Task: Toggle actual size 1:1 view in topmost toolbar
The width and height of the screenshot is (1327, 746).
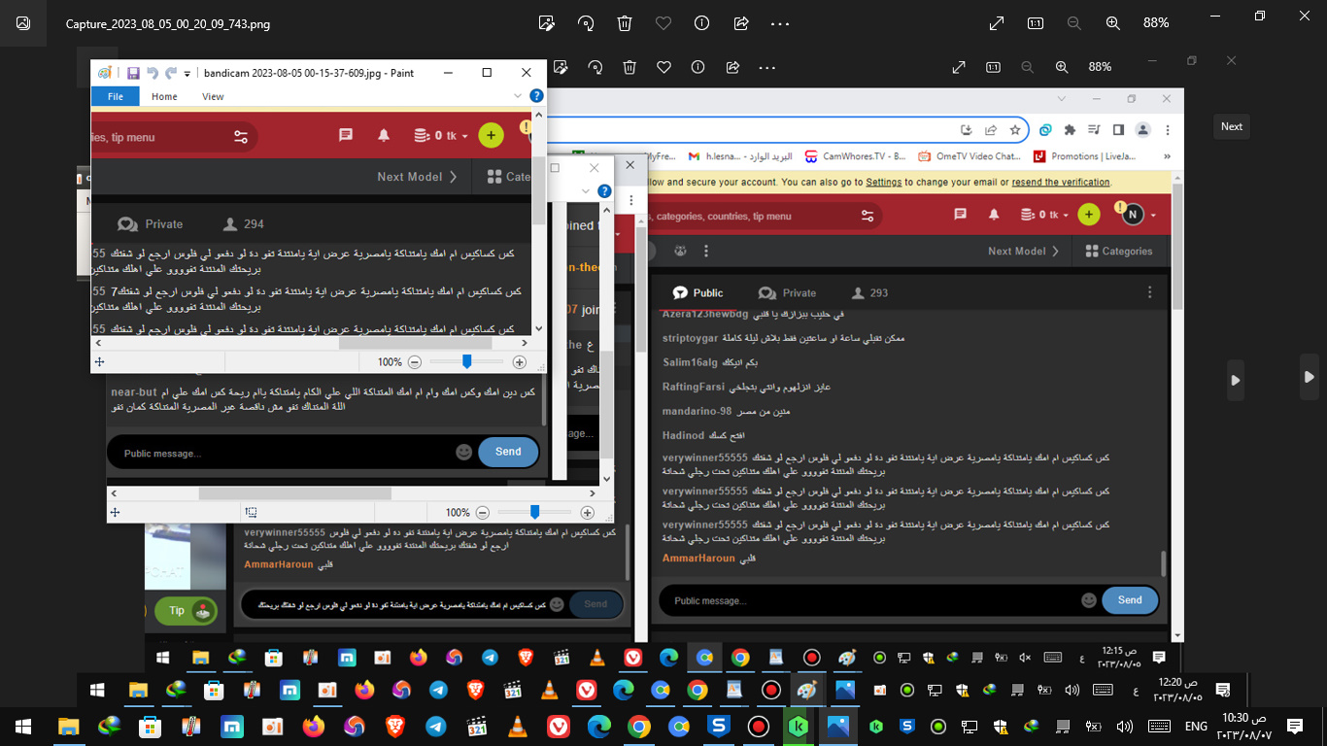Action: pos(1036,23)
